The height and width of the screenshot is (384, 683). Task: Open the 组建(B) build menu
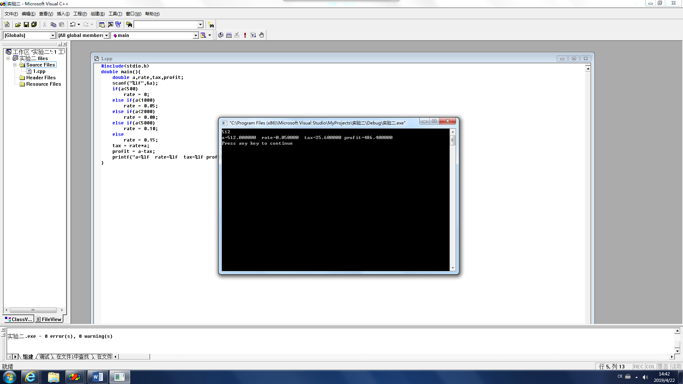[97, 14]
